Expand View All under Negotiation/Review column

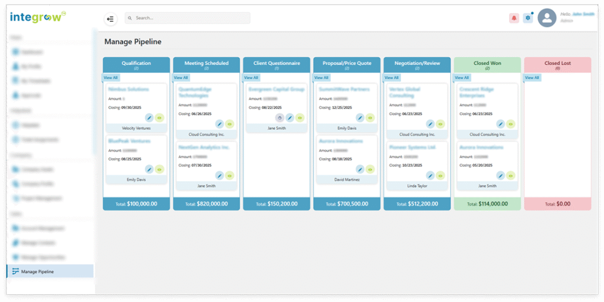tap(392, 78)
